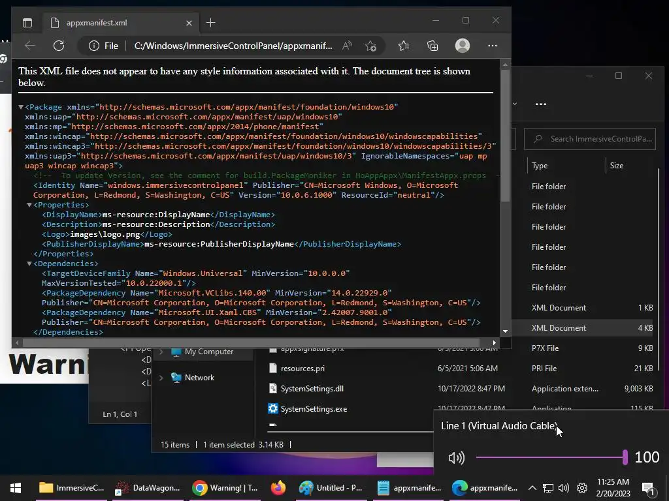The height and width of the screenshot is (501, 669).
Task: Select the 4 KB XML Document row
Action: coord(583,328)
